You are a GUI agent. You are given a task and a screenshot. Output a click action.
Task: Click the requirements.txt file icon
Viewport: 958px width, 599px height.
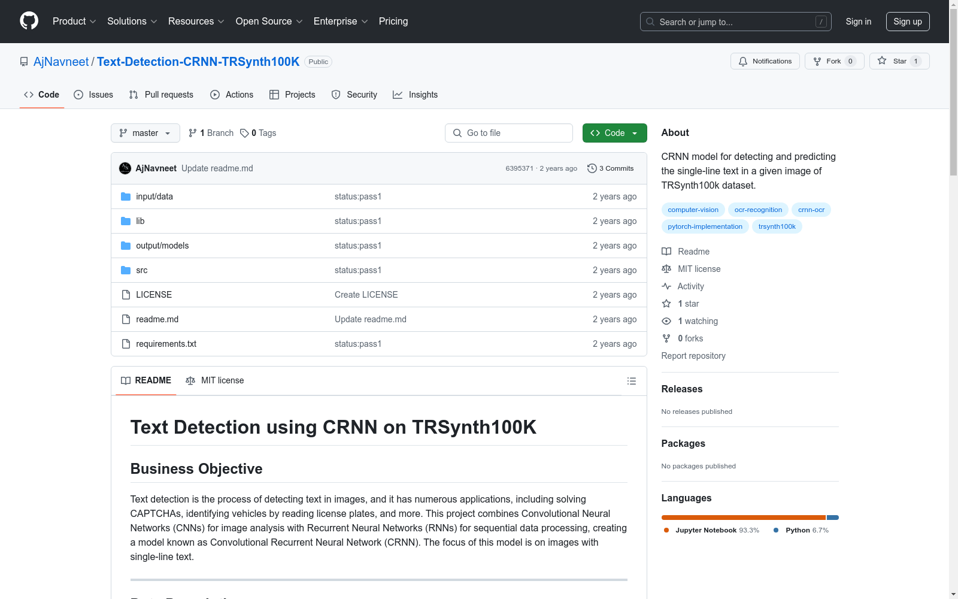point(126,344)
